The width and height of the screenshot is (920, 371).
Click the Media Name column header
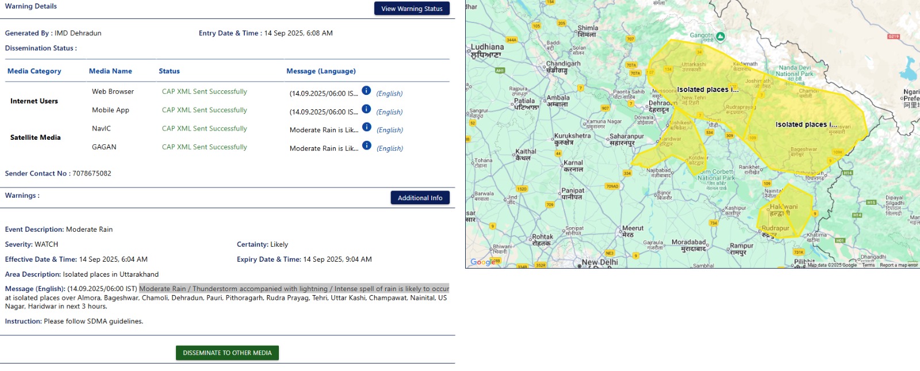tap(110, 71)
